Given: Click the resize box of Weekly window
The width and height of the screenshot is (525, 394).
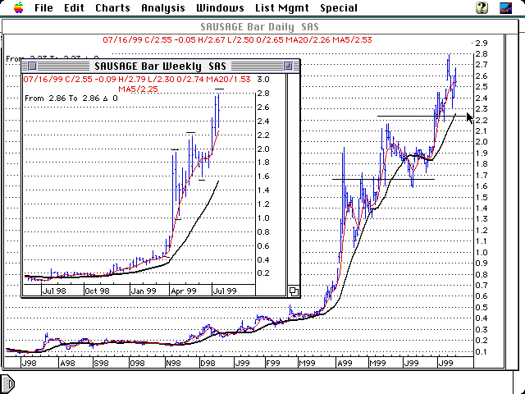Looking at the screenshot, I should coord(294,291).
